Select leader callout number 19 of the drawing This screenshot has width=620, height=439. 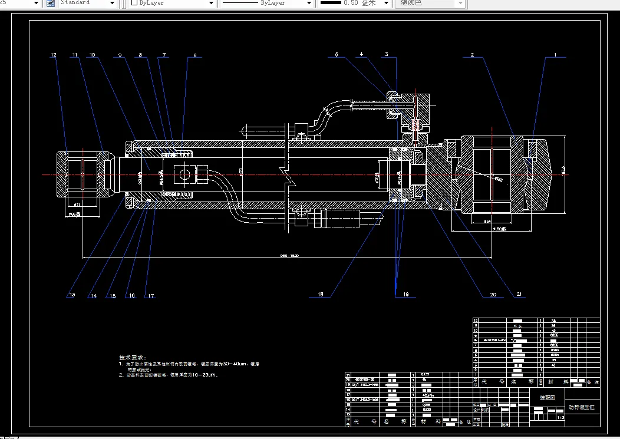405,294
